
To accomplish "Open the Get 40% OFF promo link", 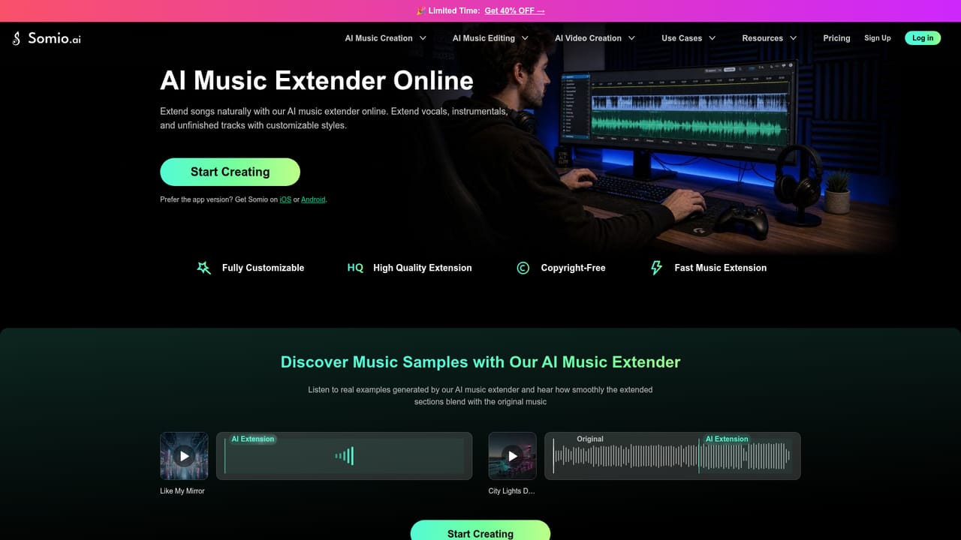I will click(514, 11).
